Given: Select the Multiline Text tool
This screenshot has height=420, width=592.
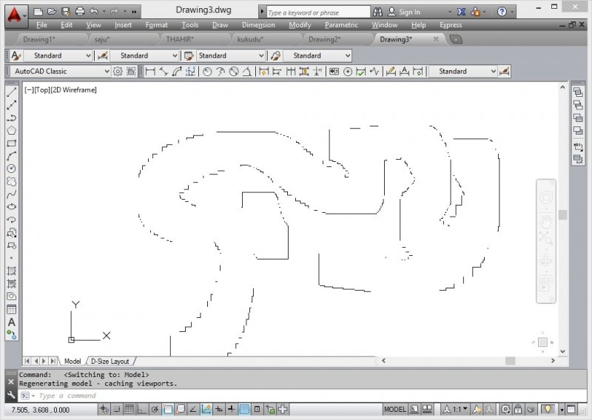Looking at the screenshot, I should (11, 322).
